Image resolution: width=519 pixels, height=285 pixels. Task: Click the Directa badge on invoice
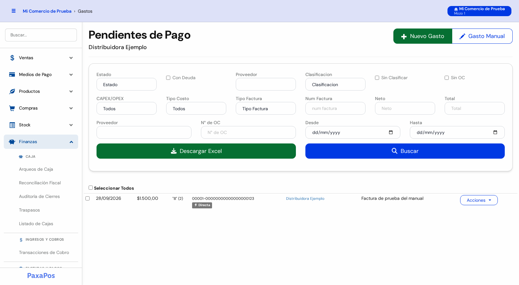click(x=202, y=205)
